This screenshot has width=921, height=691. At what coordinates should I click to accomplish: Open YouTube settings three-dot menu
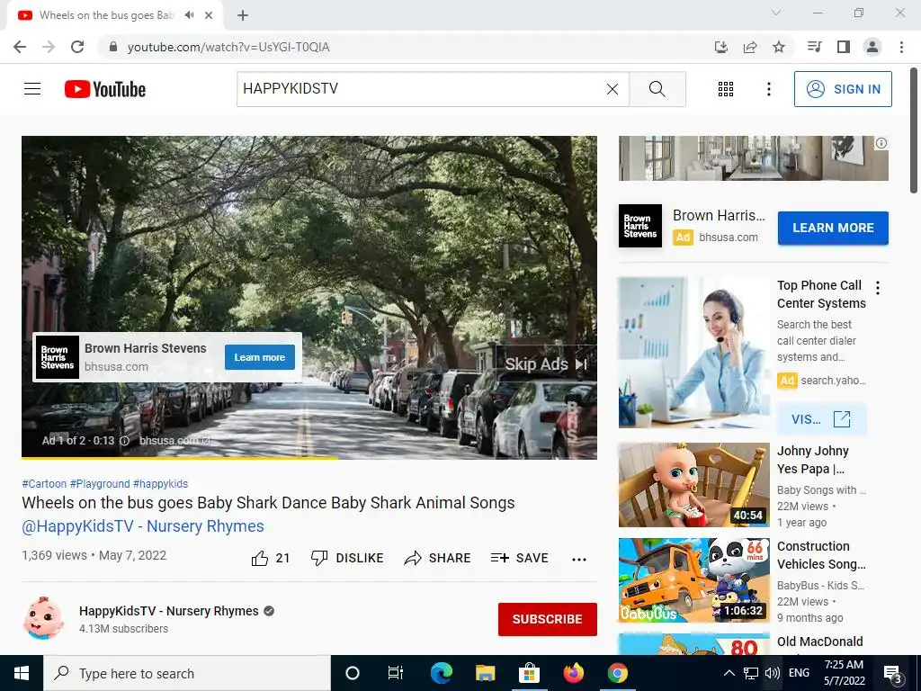point(768,89)
